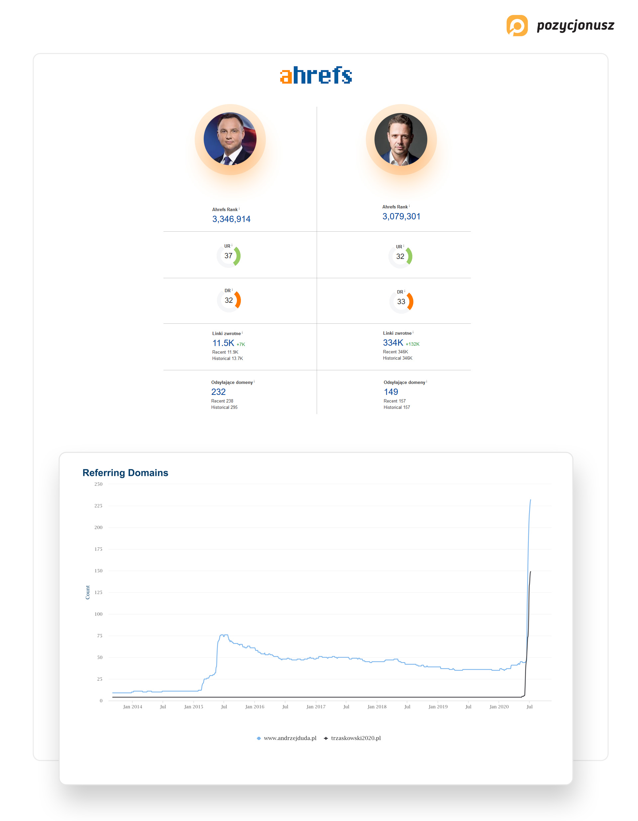Click Ahrefs Rank value 3,079,301

401,216
